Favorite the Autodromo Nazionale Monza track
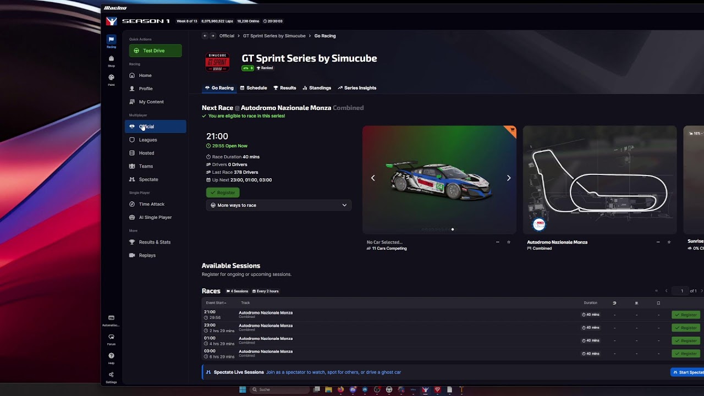 tap(669, 242)
